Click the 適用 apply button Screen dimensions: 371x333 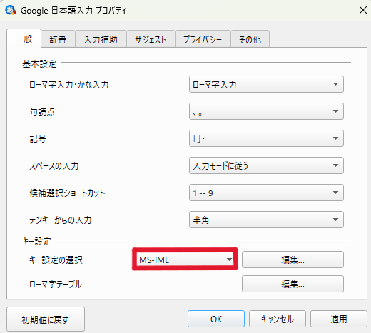pos(339,319)
